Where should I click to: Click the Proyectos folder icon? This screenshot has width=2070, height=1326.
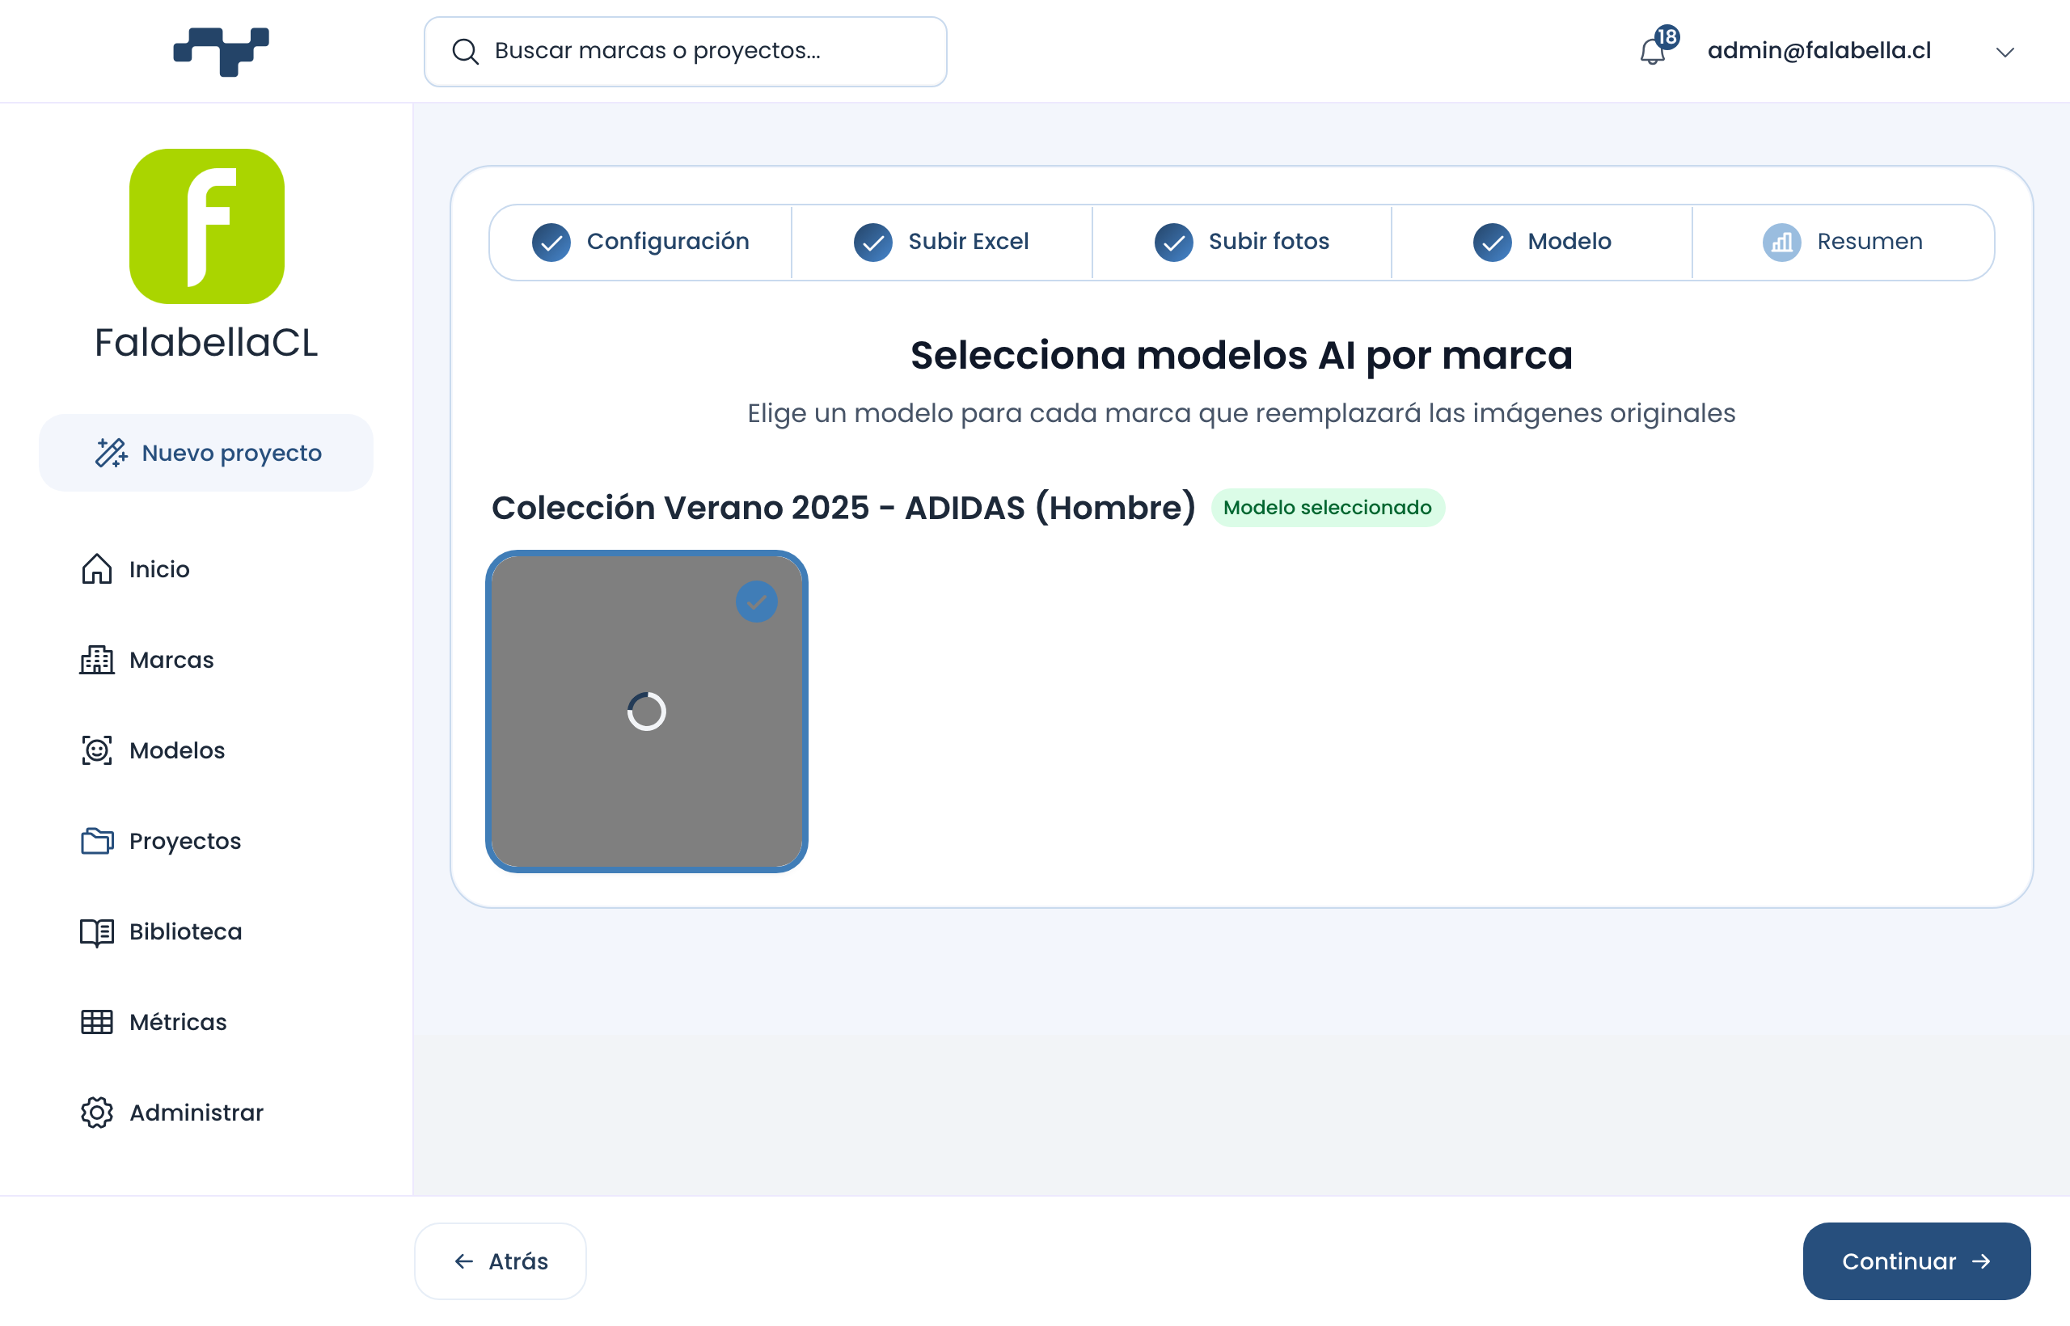96,840
